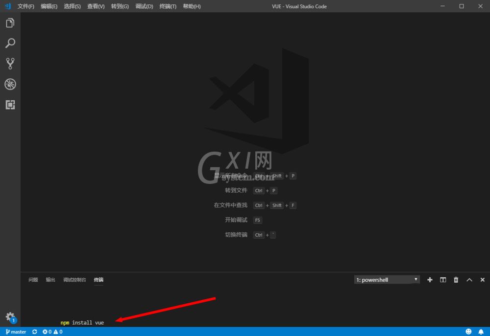Click the 转到文件 shortcut hint
Image resolution: width=490 pixels, height=336 pixels.
[x=236, y=190]
